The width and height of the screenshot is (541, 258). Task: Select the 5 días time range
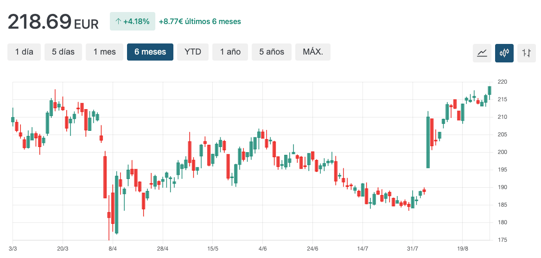[x=63, y=52]
